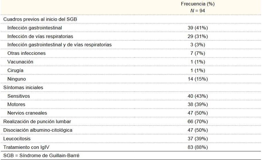This screenshot has height=160, width=264.
Task: Click the "N = 94" subheader text
Action: [197, 11]
